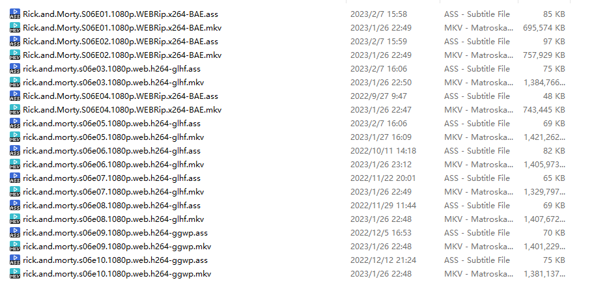
Task: Click the 695,574 KB file size
Action: pos(544,28)
